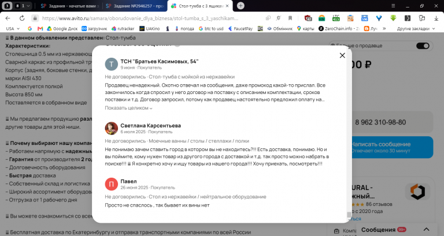Open the USA bookmarks folder
Screen dimensions: 444x236
pyautogui.click(x=13, y=28)
